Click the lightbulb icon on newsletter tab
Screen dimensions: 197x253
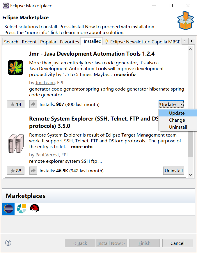106,42
